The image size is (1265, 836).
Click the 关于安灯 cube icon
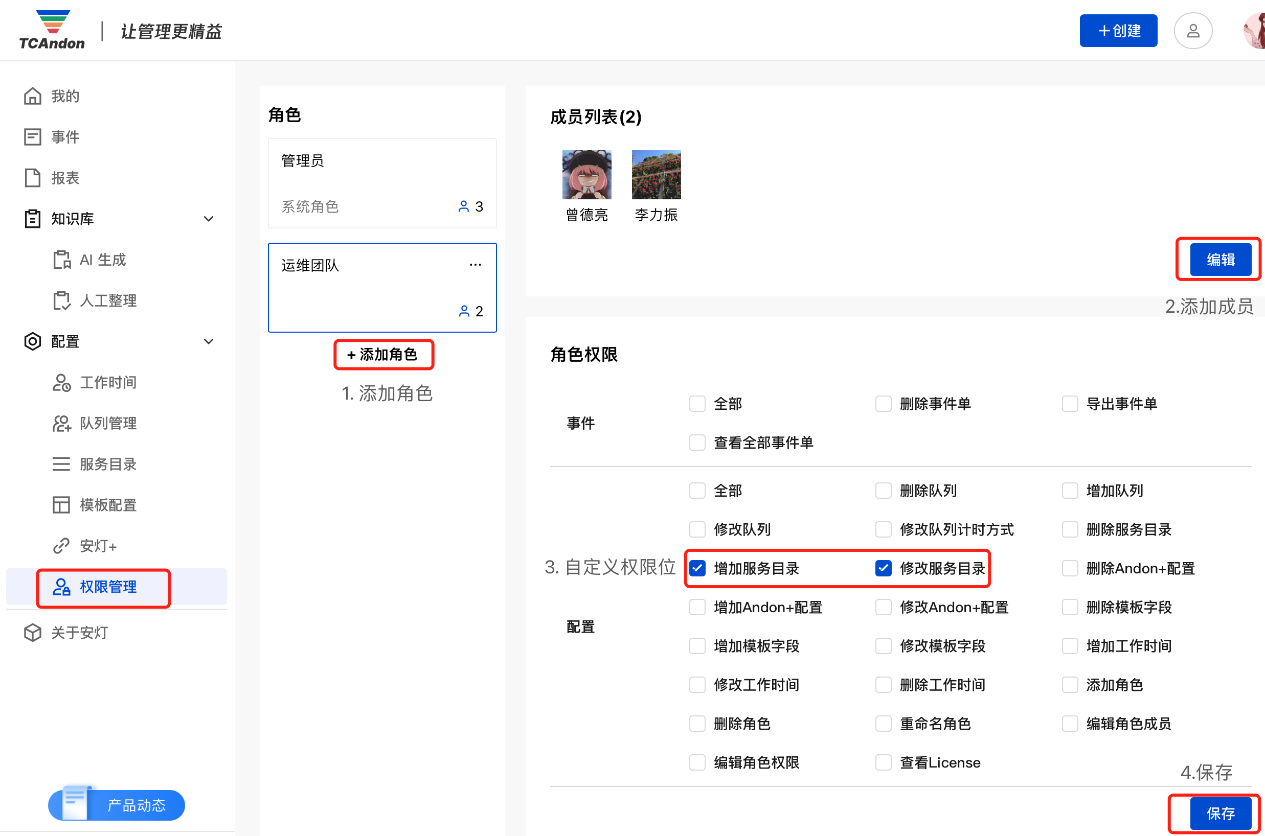(33, 632)
